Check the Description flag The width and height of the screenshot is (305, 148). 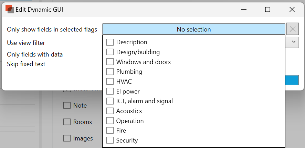pos(110,42)
